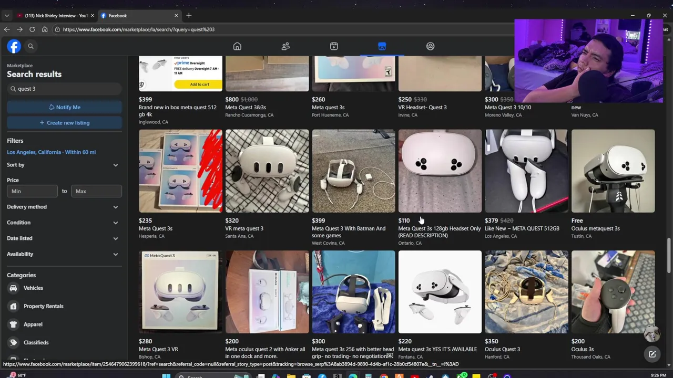Click the Facebook logo icon

pos(14,46)
